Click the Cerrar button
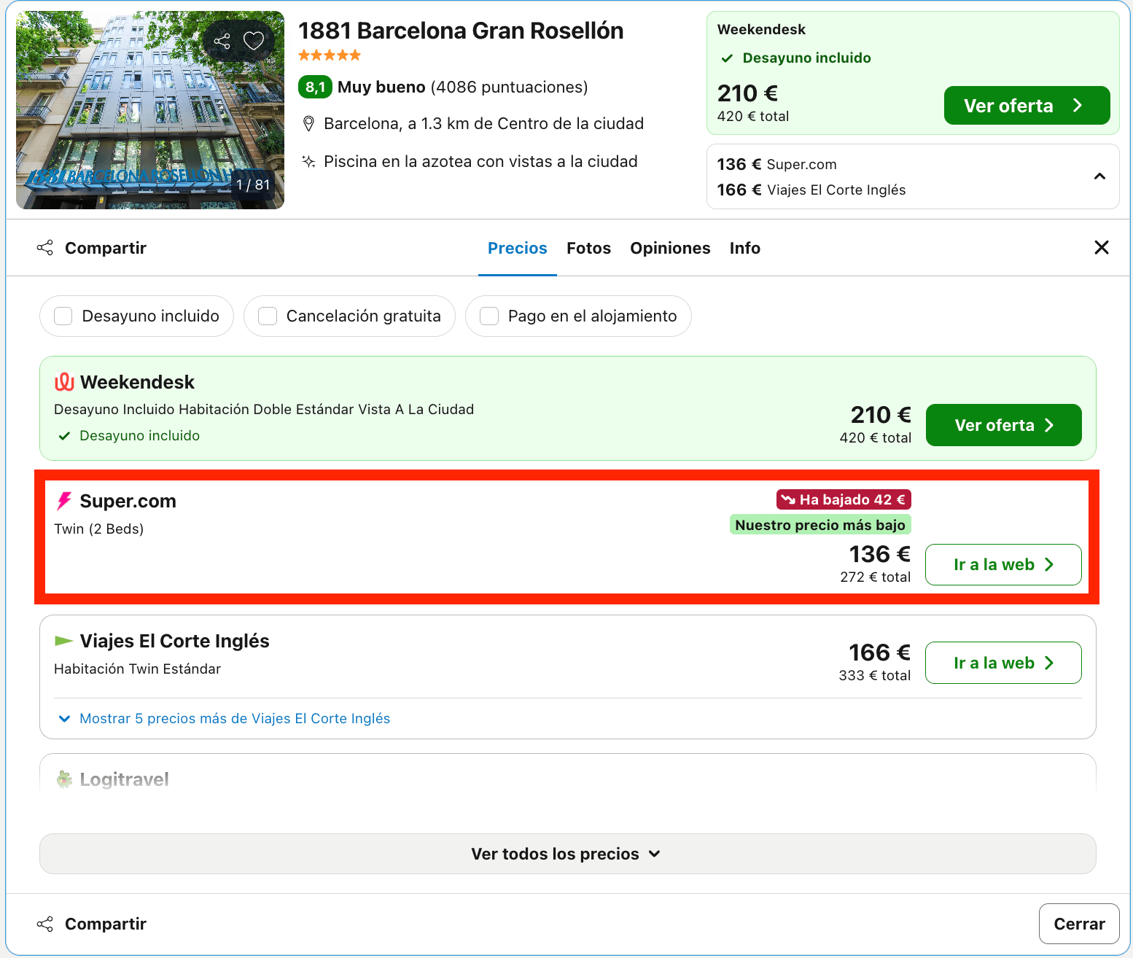 tap(1079, 924)
